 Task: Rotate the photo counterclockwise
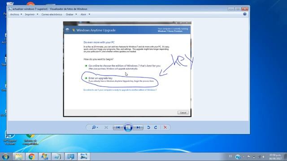tap(148, 127)
